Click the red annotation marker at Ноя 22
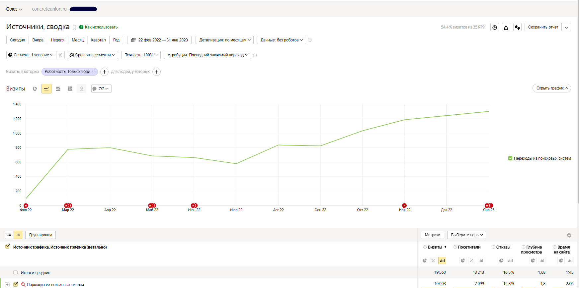 (404, 205)
